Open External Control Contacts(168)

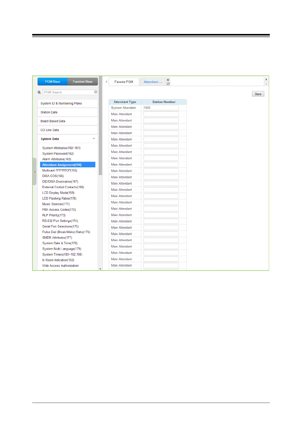63,187
